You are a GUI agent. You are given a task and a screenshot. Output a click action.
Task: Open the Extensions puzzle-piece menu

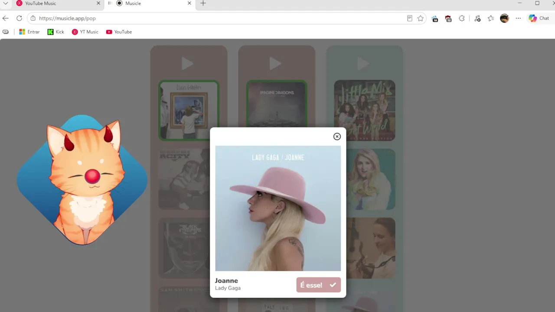[x=462, y=18]
